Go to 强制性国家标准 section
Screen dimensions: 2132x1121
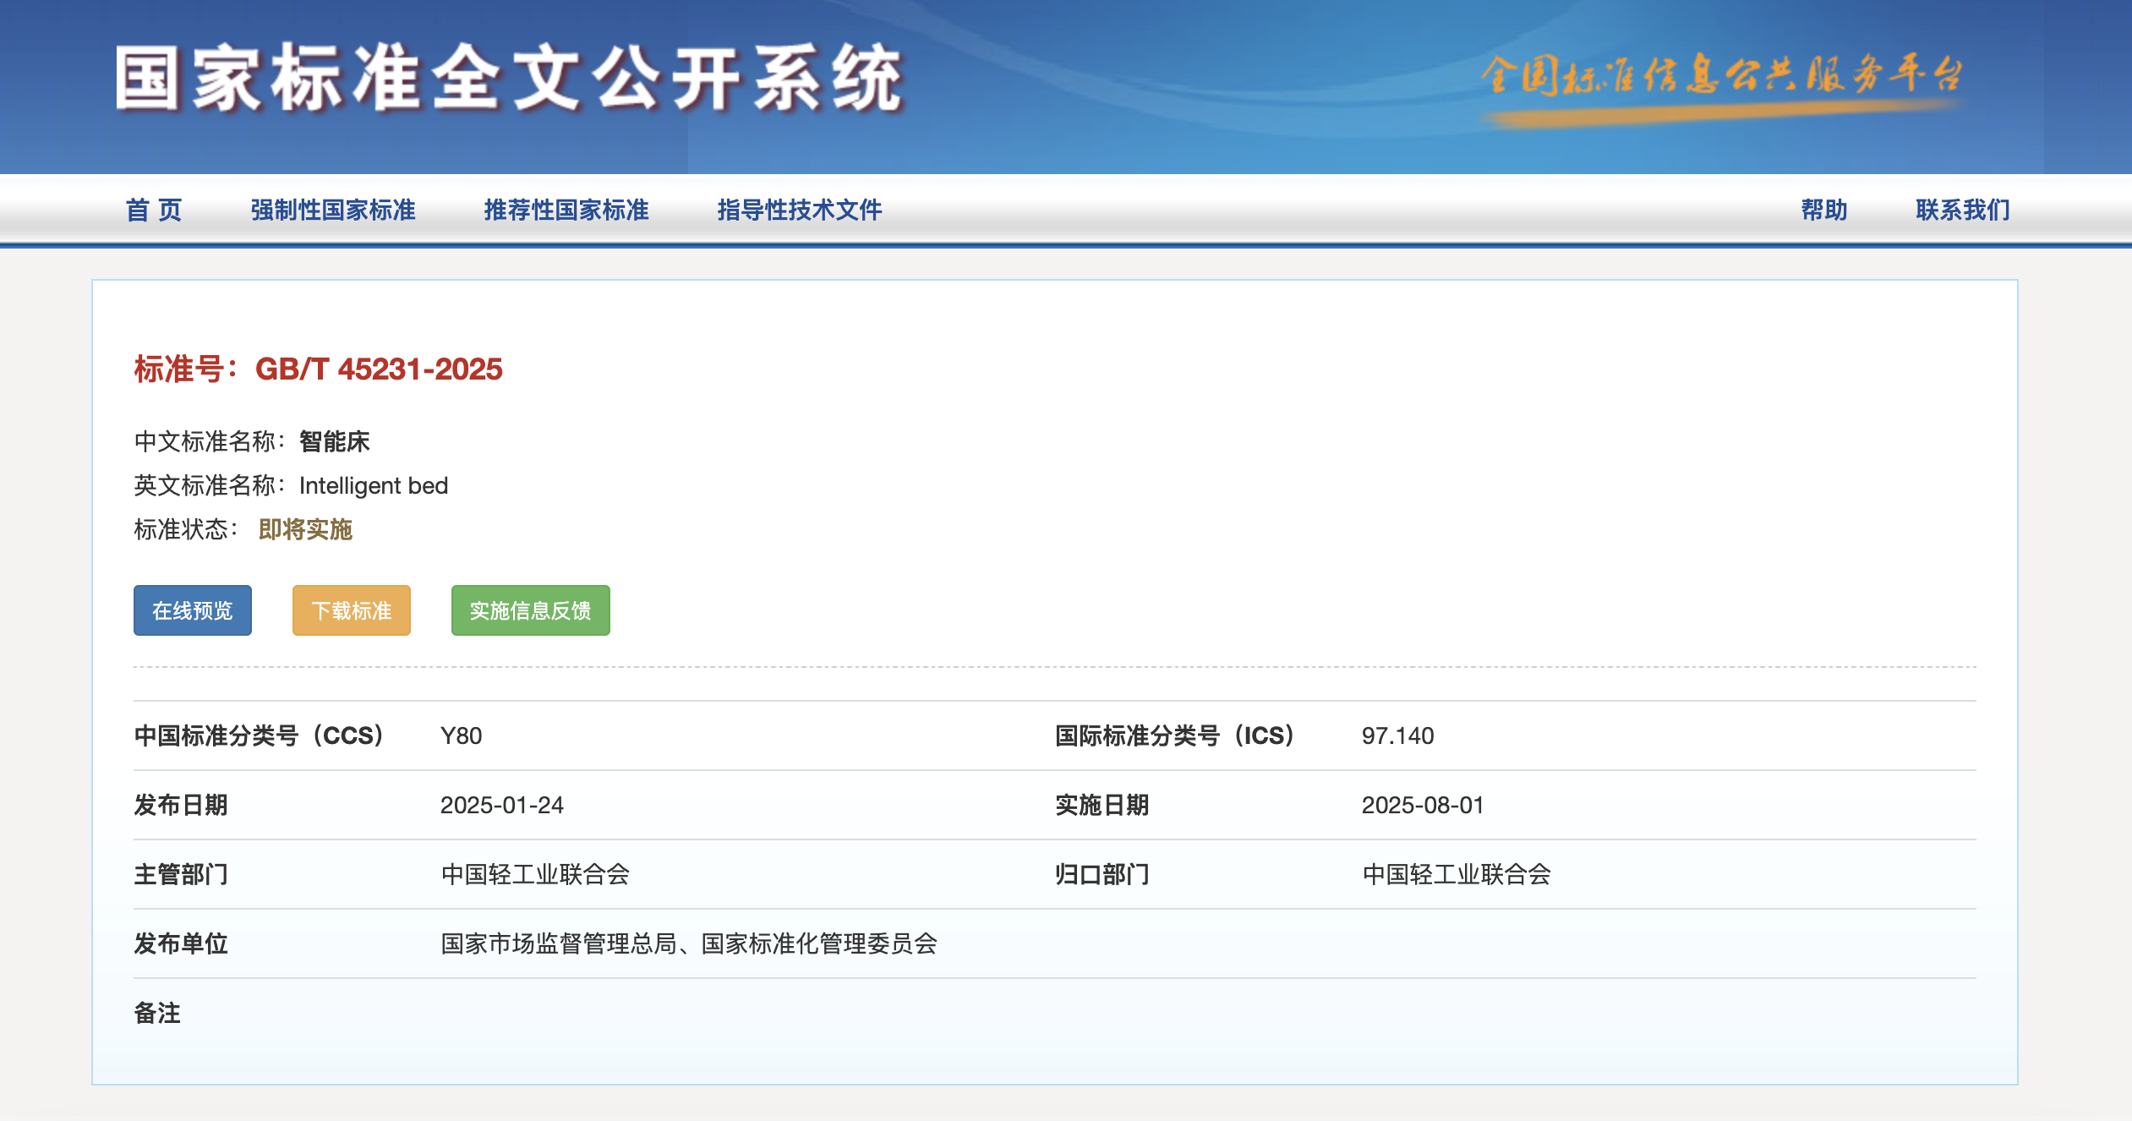pos(333,210)
